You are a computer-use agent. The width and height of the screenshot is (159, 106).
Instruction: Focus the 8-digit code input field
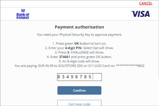click(x=79, y=77)
